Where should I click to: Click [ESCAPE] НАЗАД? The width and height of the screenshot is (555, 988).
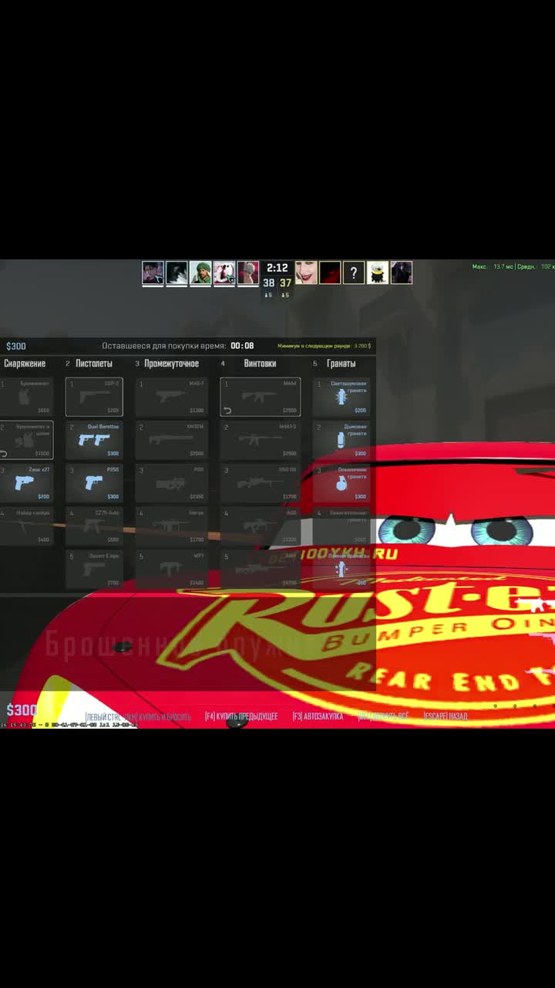click(x=446, y=717)
